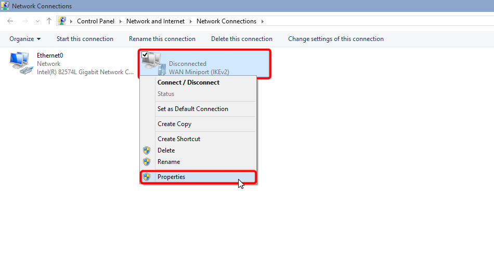Click Change settings of this connection

point(335,39)
